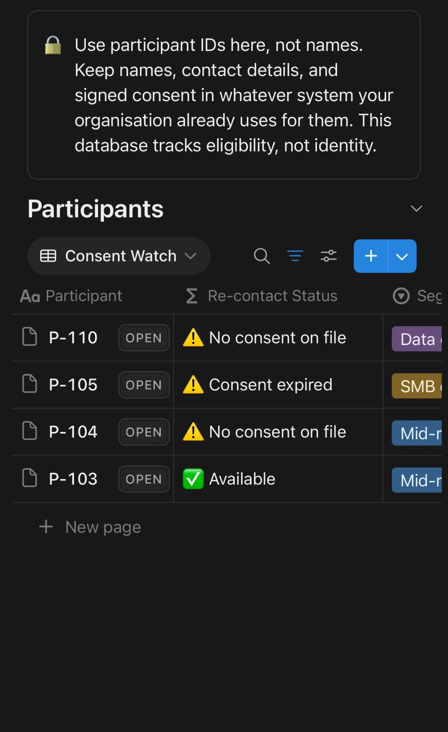Image resolution: width=448 pixels, height=732 pixels.
Task: Select the P-110 page icon
Action: (29, 337)
